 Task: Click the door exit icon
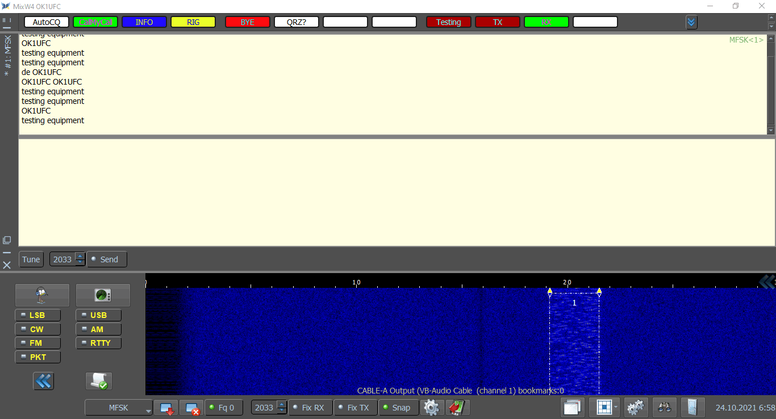[x=692, y=408]
